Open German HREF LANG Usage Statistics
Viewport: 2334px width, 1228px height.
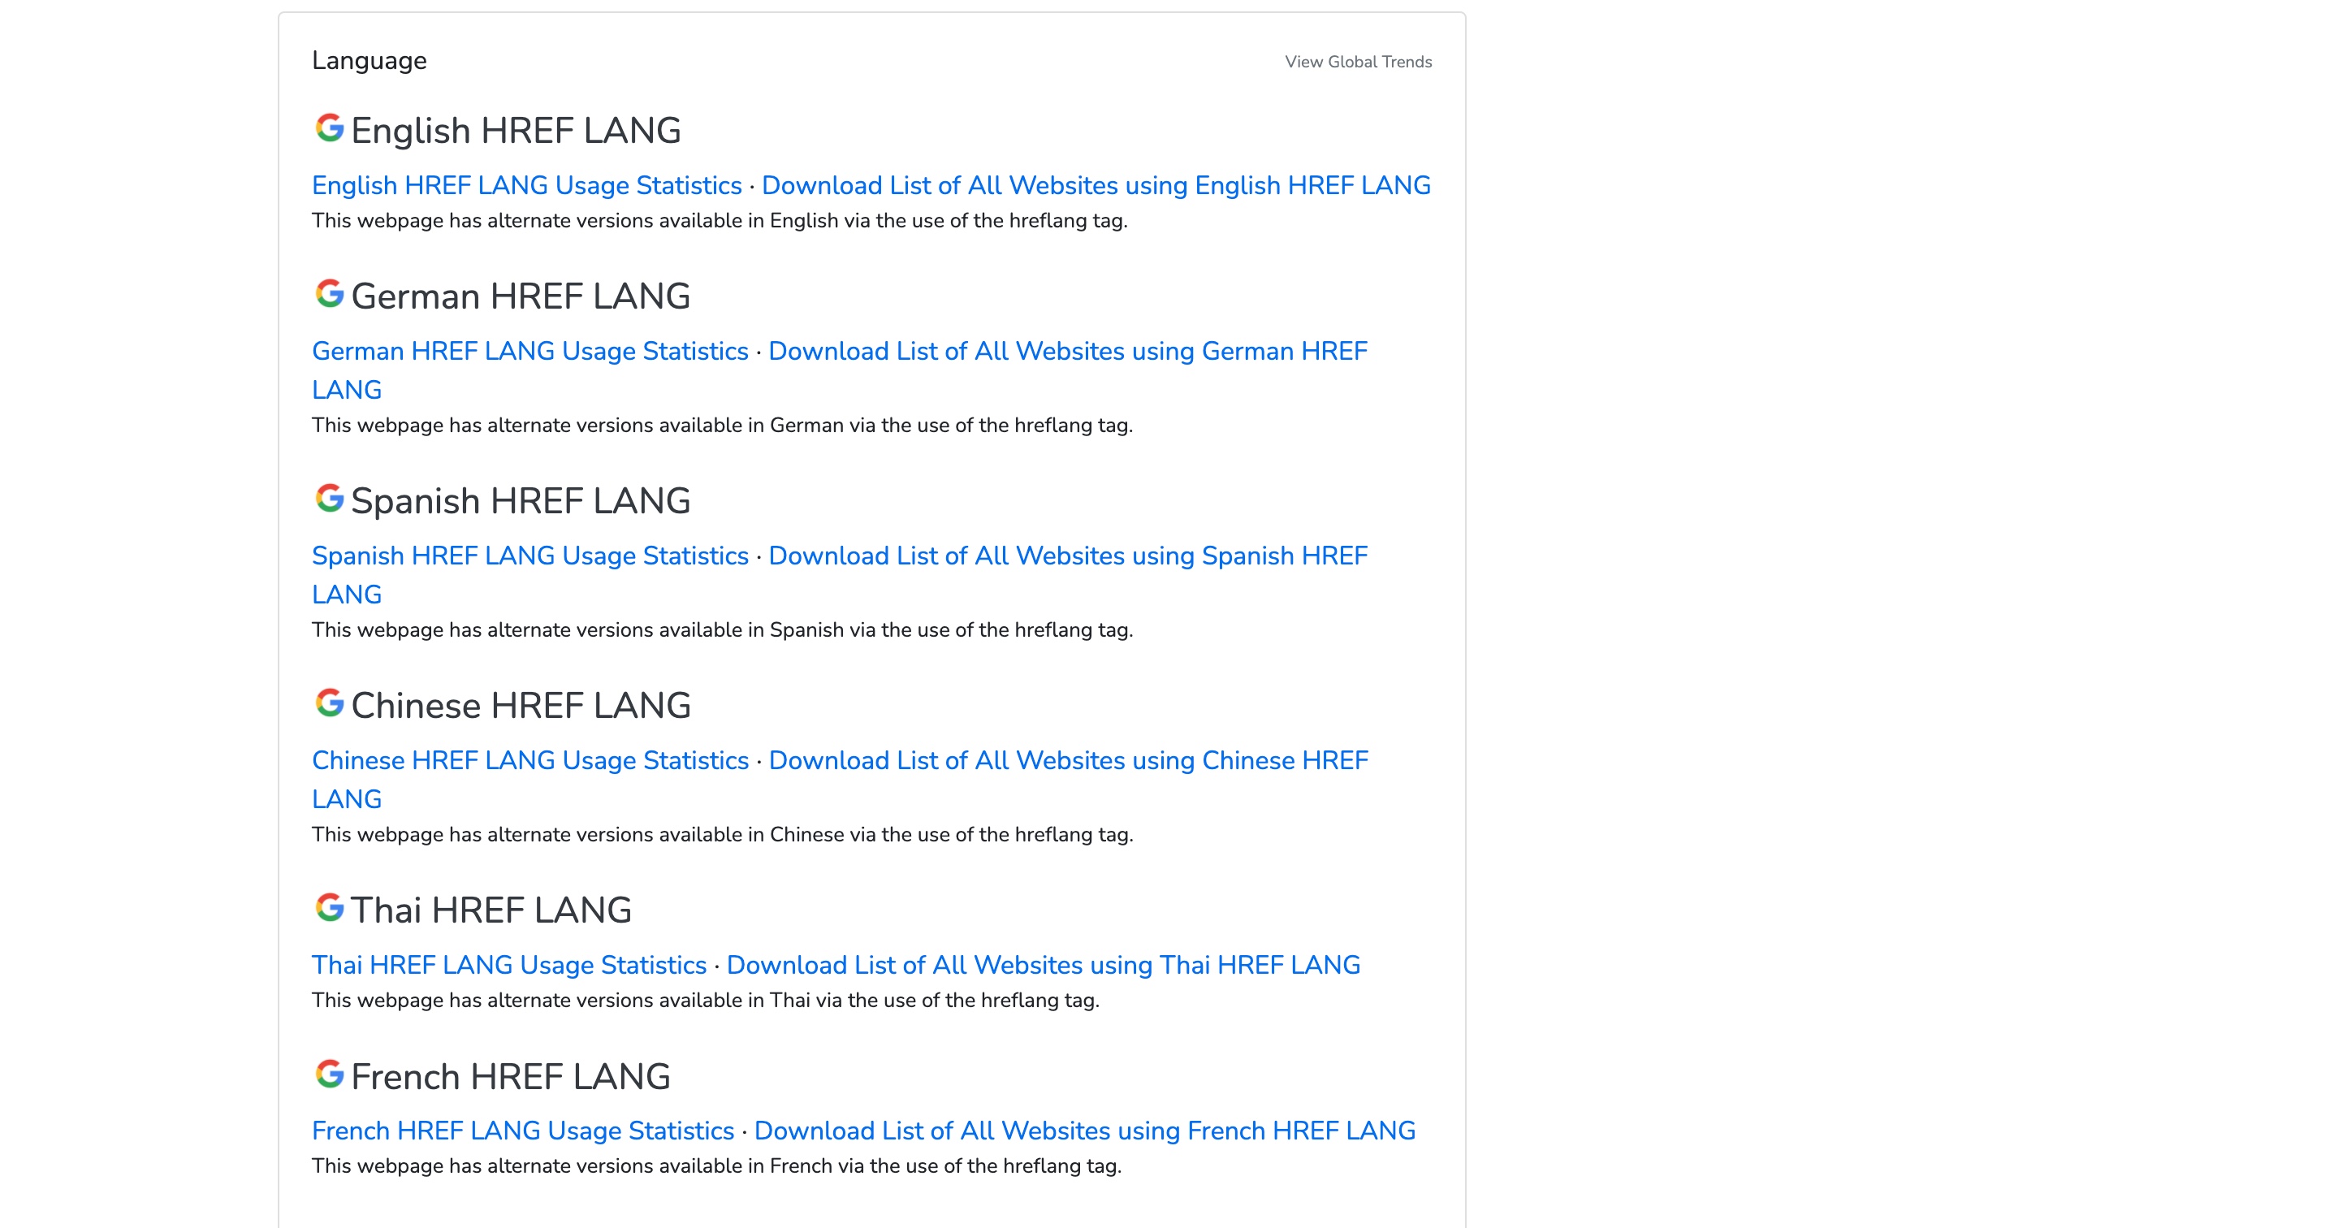point(530,351)
